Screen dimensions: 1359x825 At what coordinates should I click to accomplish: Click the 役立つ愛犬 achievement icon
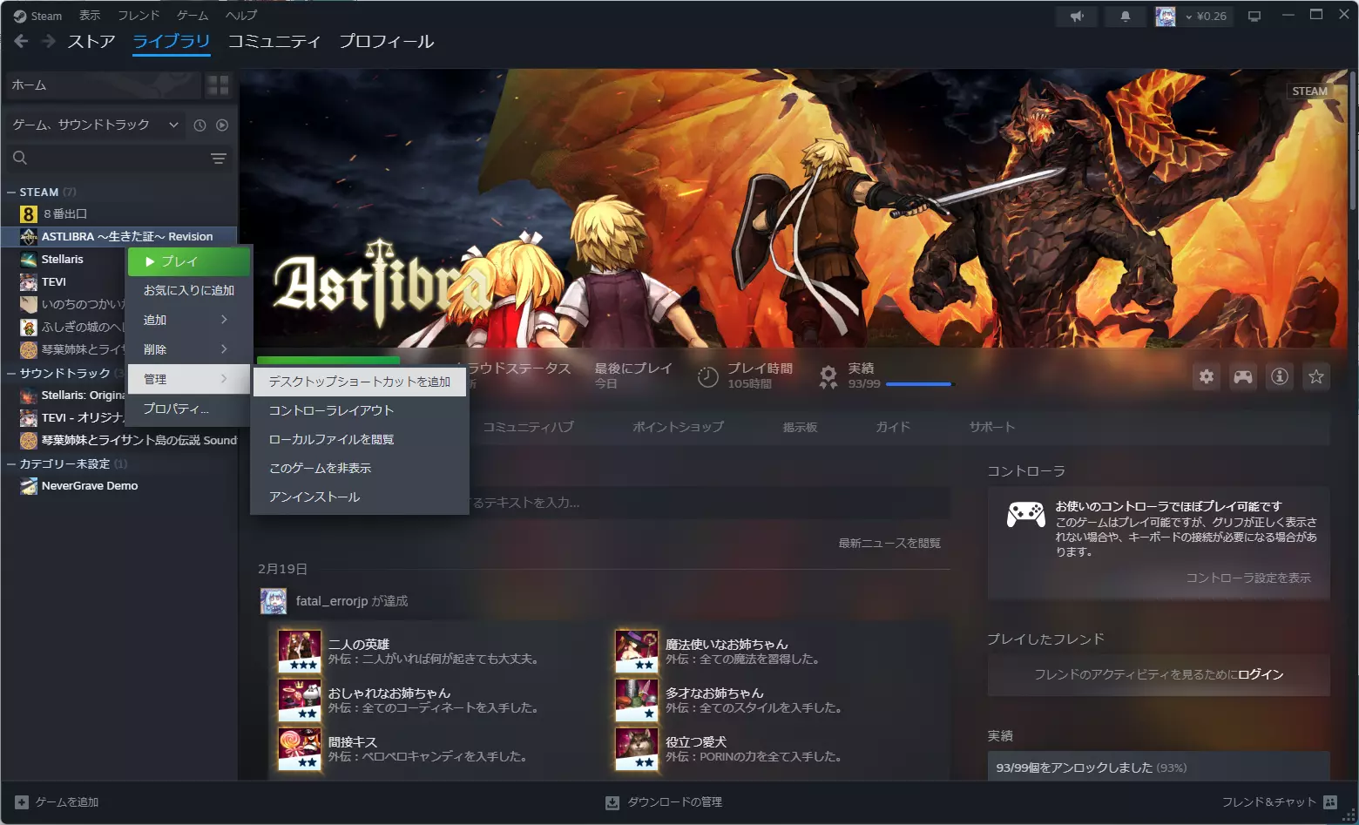637,749
